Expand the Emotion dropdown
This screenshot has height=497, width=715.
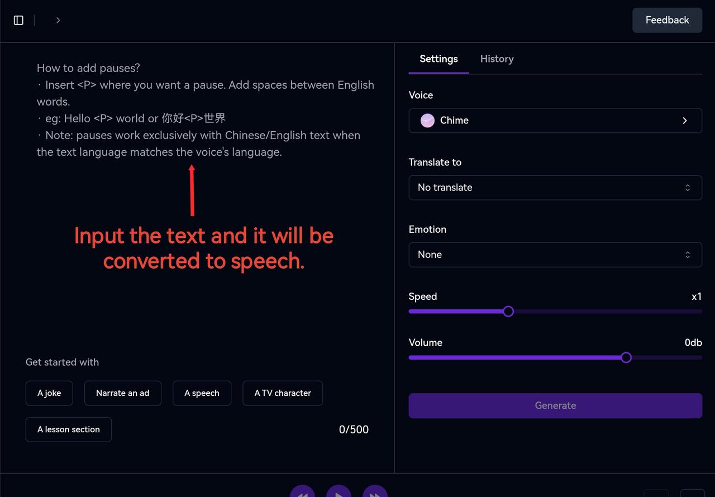555,255
